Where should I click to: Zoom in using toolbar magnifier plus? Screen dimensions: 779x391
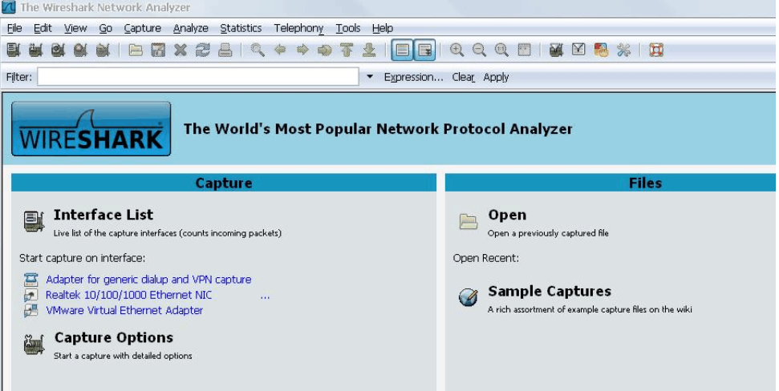tap(456, 50)
